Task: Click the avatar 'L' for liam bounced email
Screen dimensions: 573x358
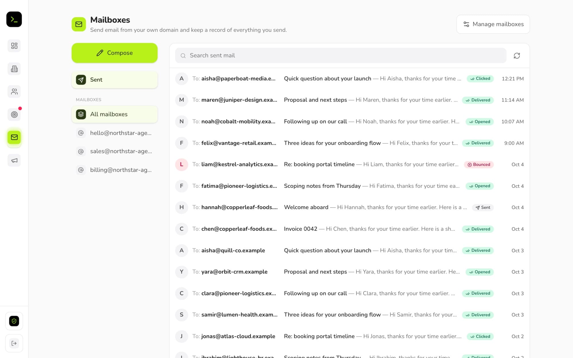Action: tap(182, 164)
